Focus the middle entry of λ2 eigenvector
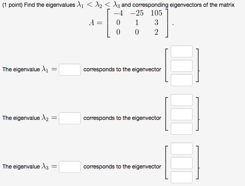 (181, 114)
